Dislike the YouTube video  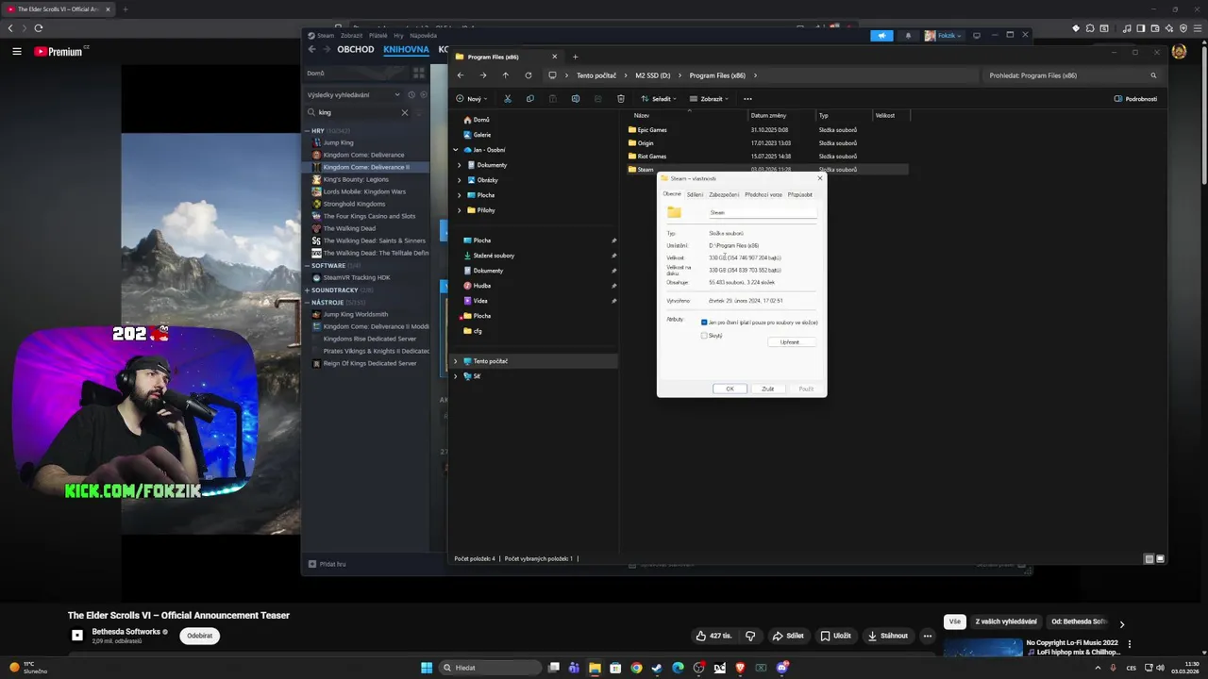pos(750,636)
